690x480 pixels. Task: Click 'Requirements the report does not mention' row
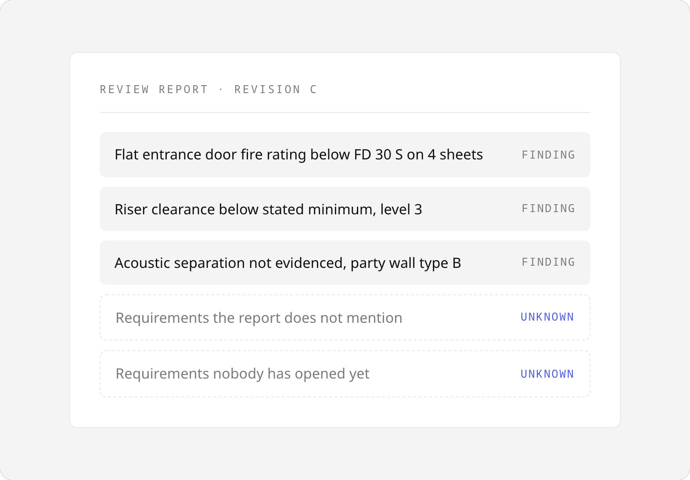(x=345, y=318)
